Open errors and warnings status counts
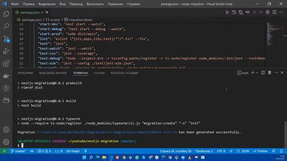The height and width of the screenshot is (161, 287). click(44, 151)
